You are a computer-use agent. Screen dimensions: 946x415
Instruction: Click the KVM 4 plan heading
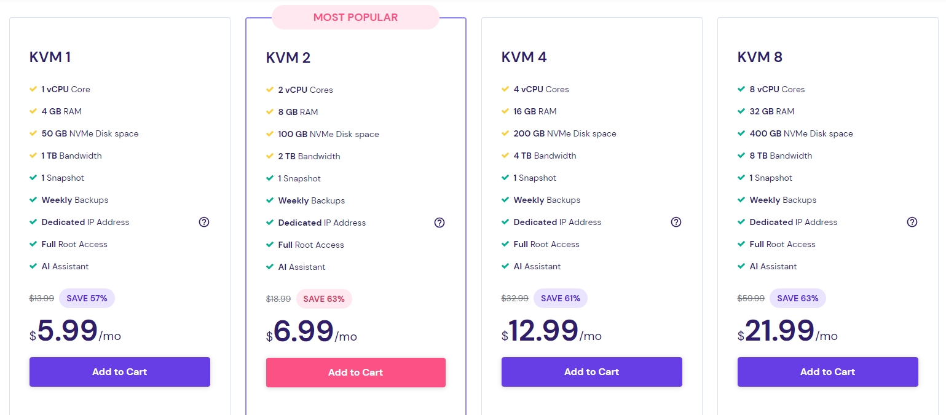coord(524,57)
